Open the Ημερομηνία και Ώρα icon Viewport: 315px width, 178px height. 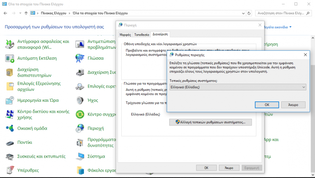pos(10,100)
